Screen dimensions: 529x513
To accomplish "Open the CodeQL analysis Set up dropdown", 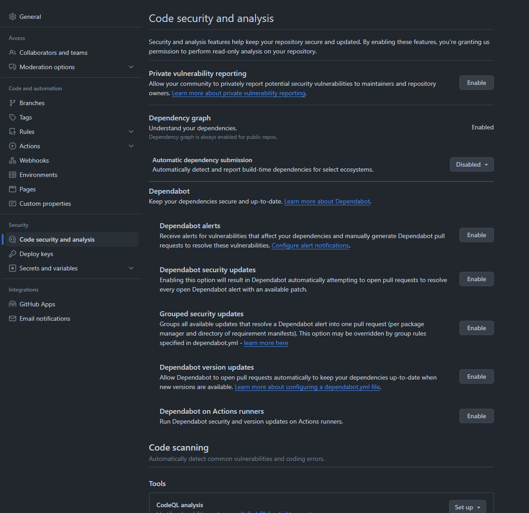I will point(467,507).
